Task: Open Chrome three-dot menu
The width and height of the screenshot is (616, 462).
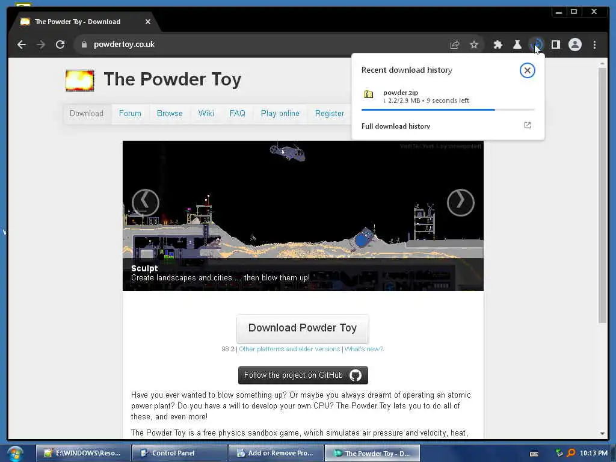Action: [594, 45]
